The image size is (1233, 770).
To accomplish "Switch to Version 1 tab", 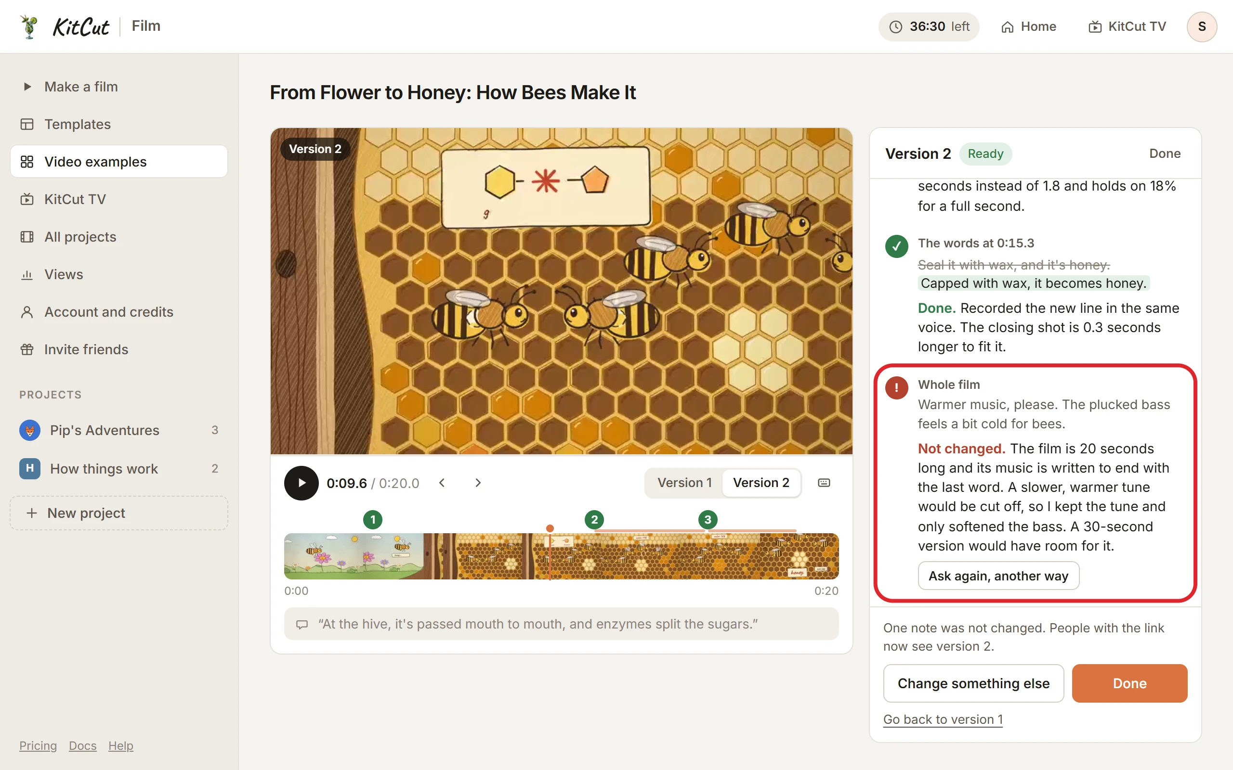I will click(684, 483).
